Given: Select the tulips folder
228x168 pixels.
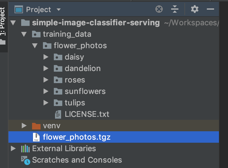Looking at the screenshot, I should (x=74, y=103).
